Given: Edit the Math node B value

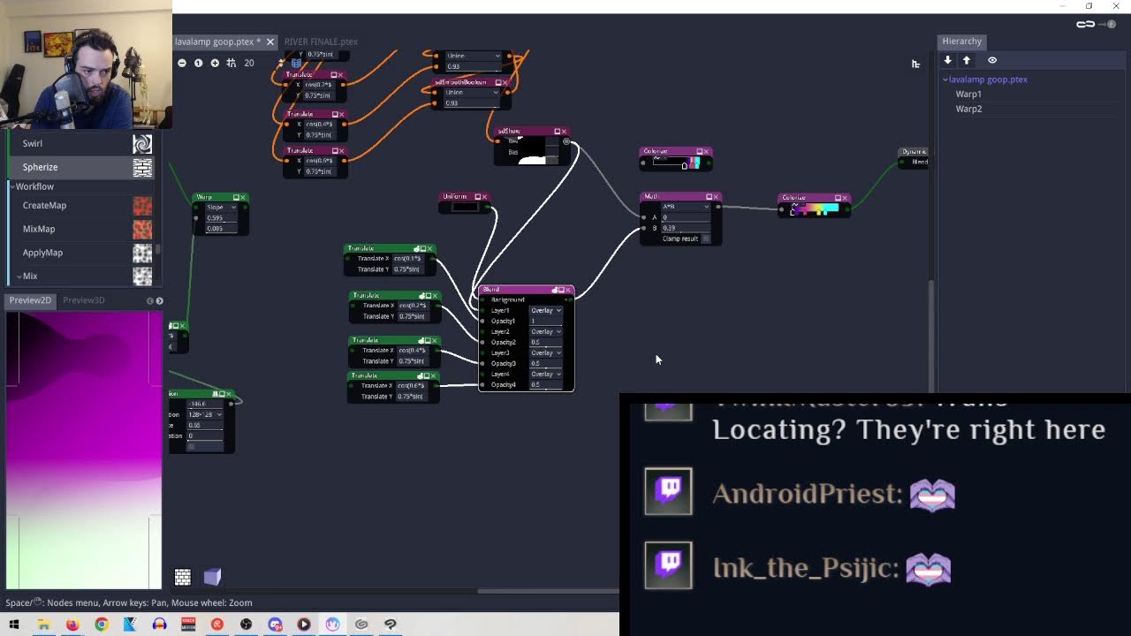Looking at the screenshot, I should pos(686,228).
